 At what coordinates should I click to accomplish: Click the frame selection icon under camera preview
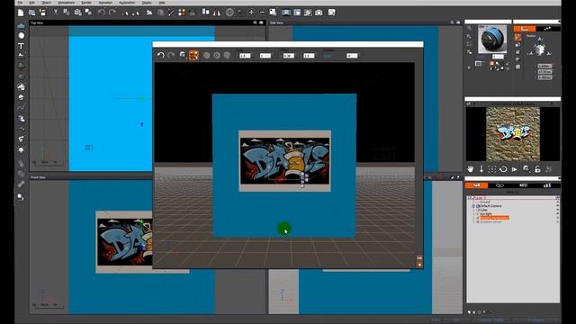[492, 169]
